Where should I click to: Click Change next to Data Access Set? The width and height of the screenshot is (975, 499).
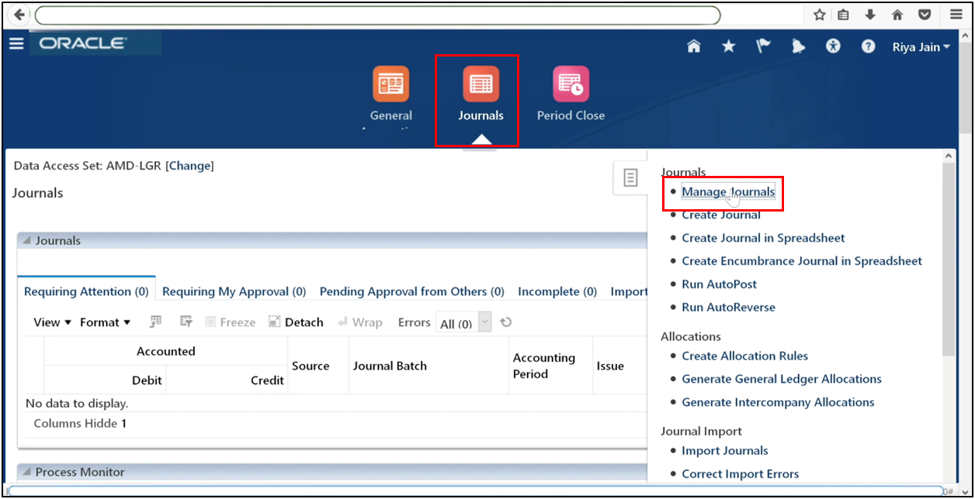[189, 166]
